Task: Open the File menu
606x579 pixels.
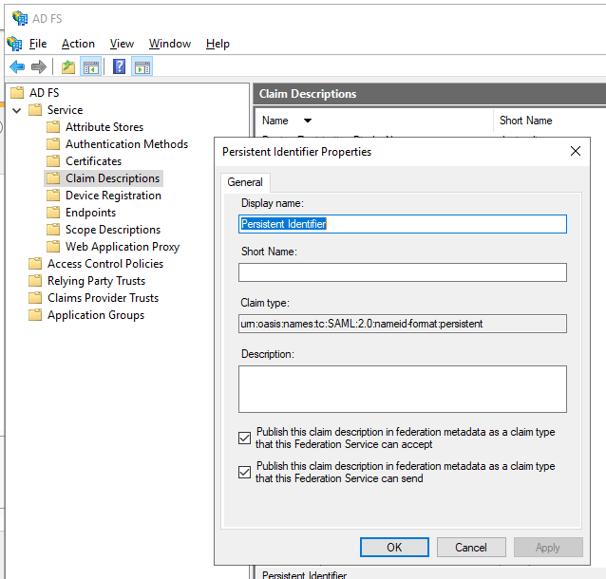Action: click(x=38, y=44)
